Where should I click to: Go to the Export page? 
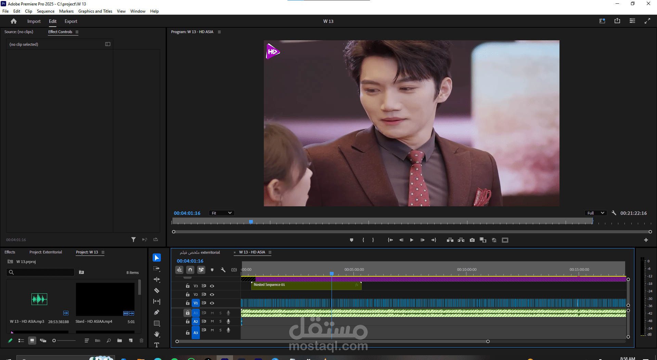pos(71,21)
